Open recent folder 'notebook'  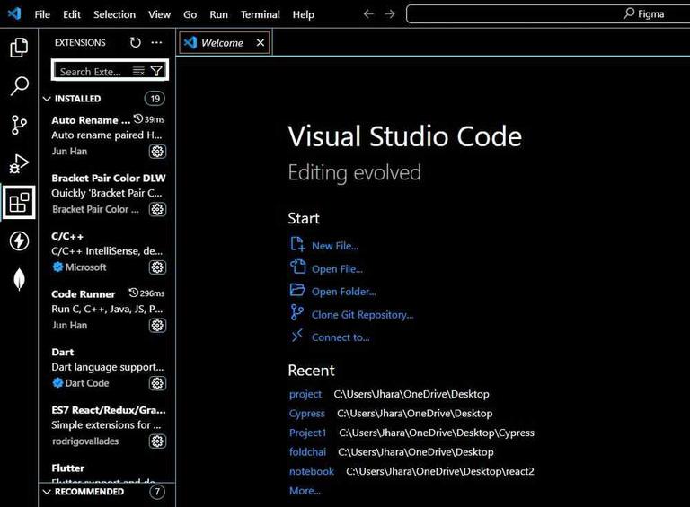pos(312,471)
